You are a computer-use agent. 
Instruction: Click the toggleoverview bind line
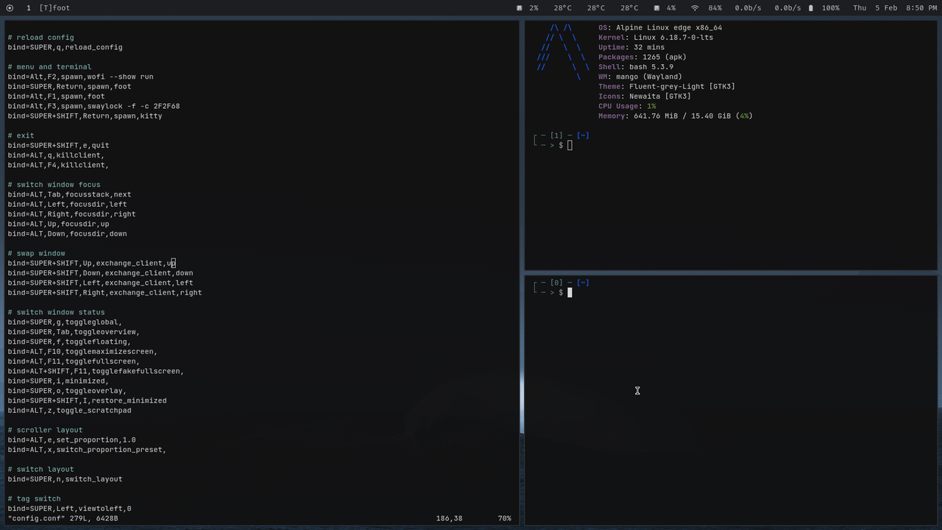pos(74,332)
